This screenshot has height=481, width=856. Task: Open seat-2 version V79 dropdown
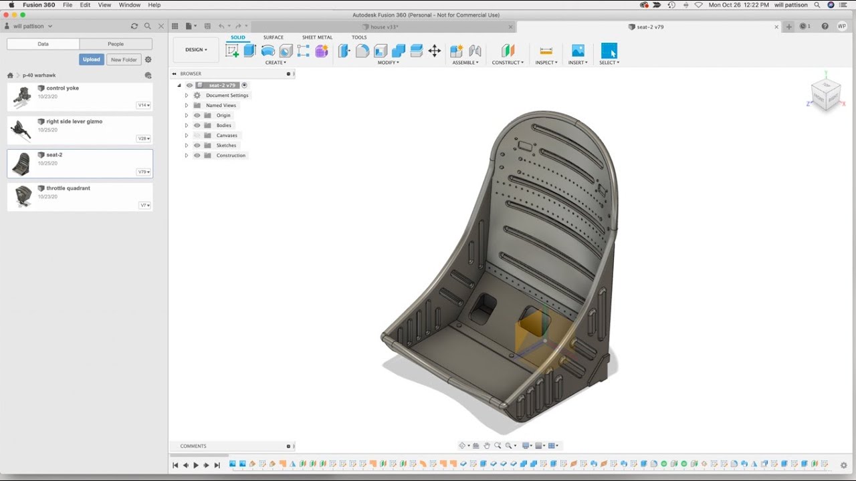[144, 172]
